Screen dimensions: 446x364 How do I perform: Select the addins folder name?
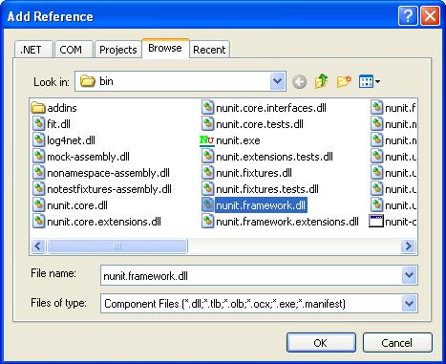coord(62,108)
